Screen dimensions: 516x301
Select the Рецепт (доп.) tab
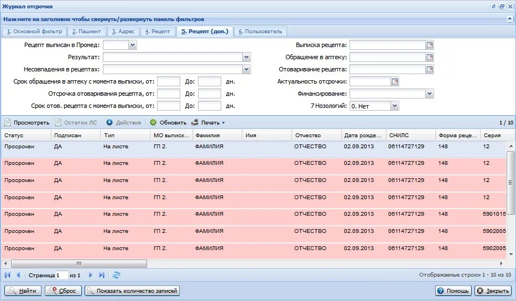(205, 32)
